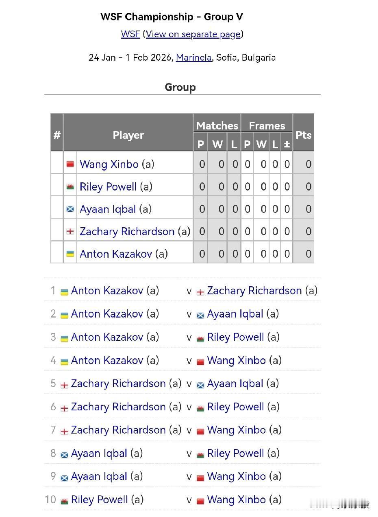Open Wang Xinbo's player link in group table
Screen dimensions: 378x517
tap(109, 164)
